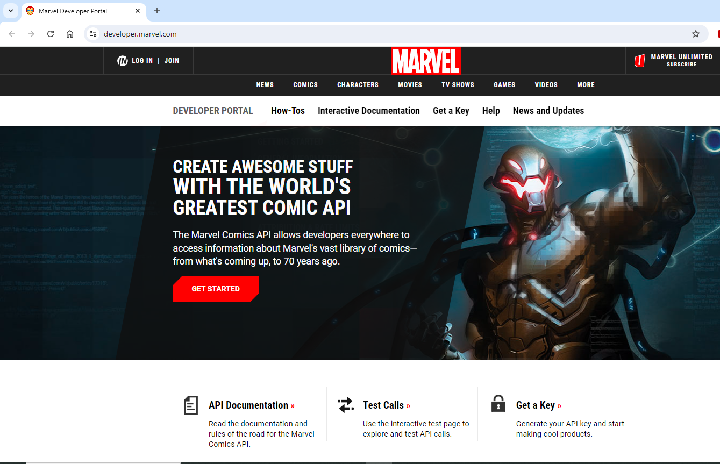Close the Marvel Developer Portal tab
Screen dimensions: 720x464
click(x=138, y=11)
